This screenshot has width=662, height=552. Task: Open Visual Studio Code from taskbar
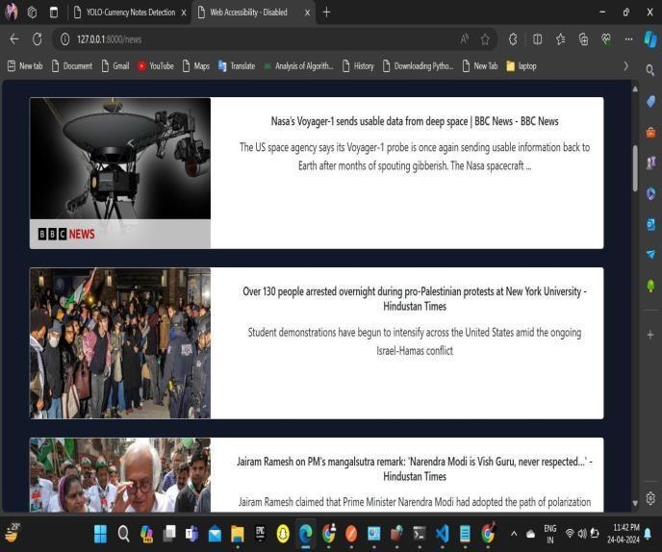pyautogui.click(x=442, y=534)
